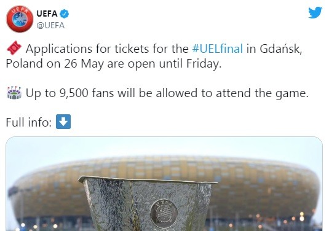Open the #UELfinal hashtag
329x231 pixels.
coord(217,49)
